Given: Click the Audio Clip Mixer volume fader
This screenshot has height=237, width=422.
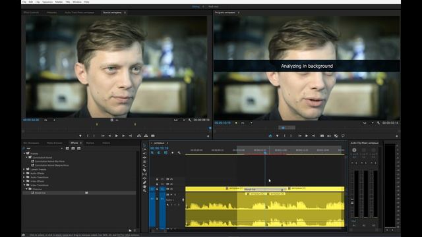Looking at the screenshot, I should pyautogui.click(x=352, y=202).
